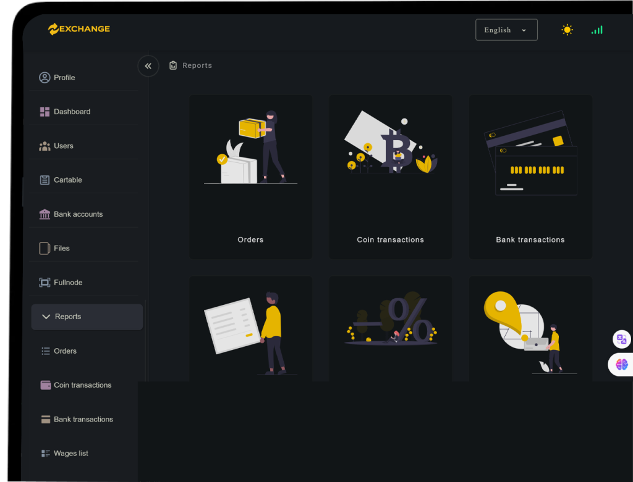The width and height of the screenshot is (633, 482).
Task: Open Orders submenu item under Reports
Action: [65, 351]
